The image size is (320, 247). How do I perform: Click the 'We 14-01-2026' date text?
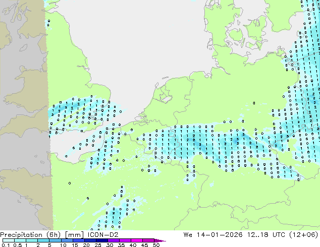(x=213, y=235)
